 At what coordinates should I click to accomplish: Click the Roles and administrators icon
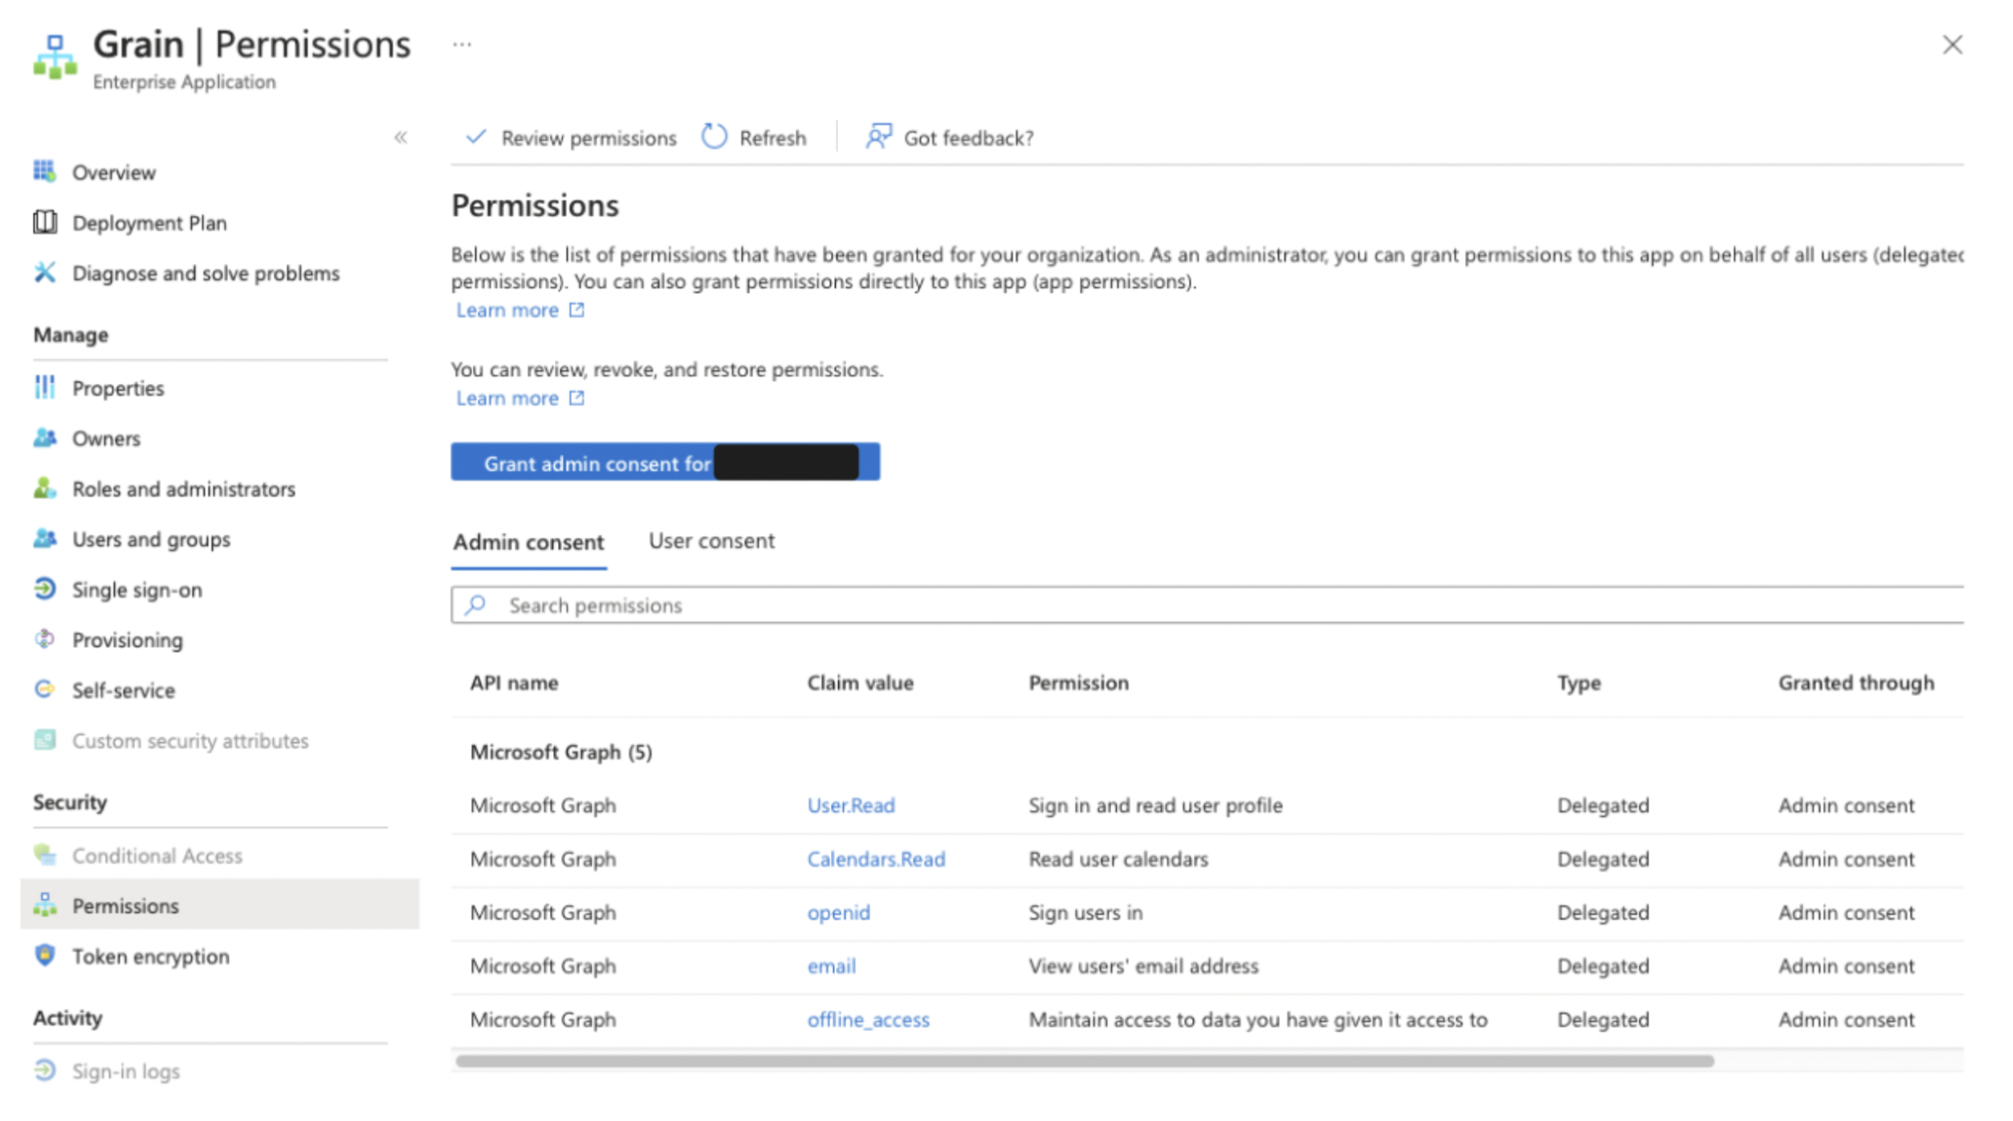coord(45,489)
